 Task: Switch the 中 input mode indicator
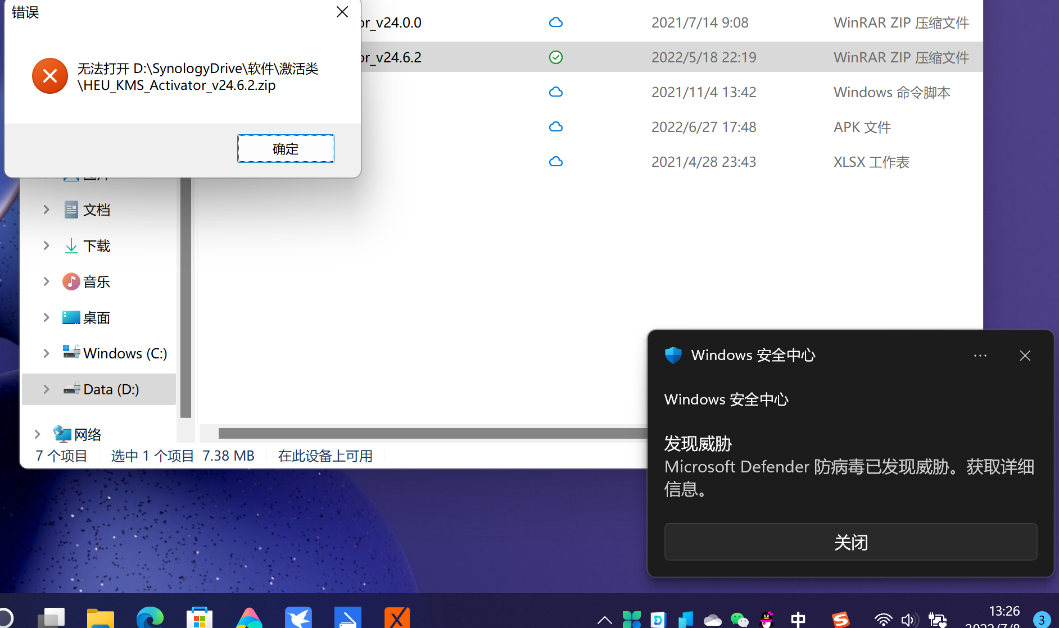point(798,620)
